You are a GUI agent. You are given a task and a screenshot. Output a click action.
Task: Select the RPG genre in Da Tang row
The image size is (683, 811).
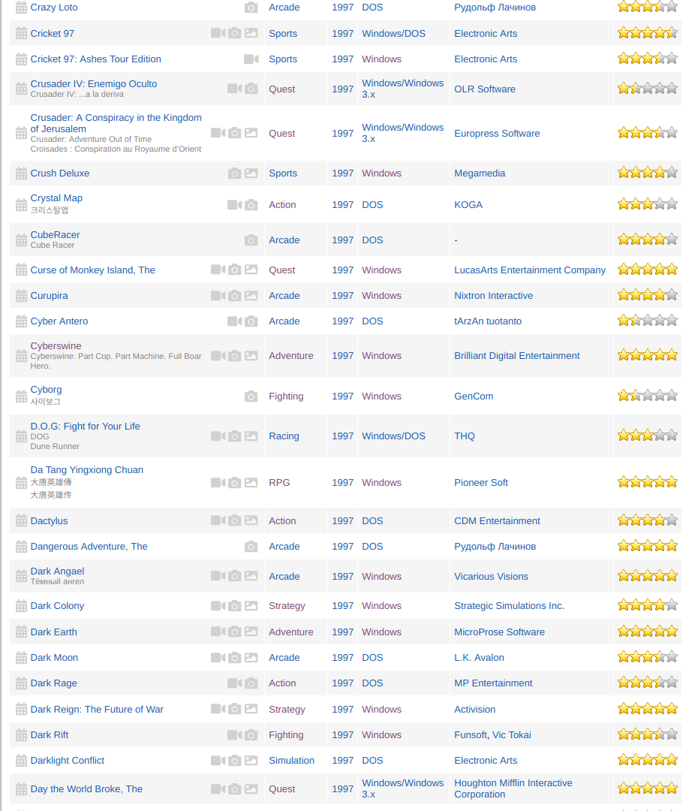(279, 483)
